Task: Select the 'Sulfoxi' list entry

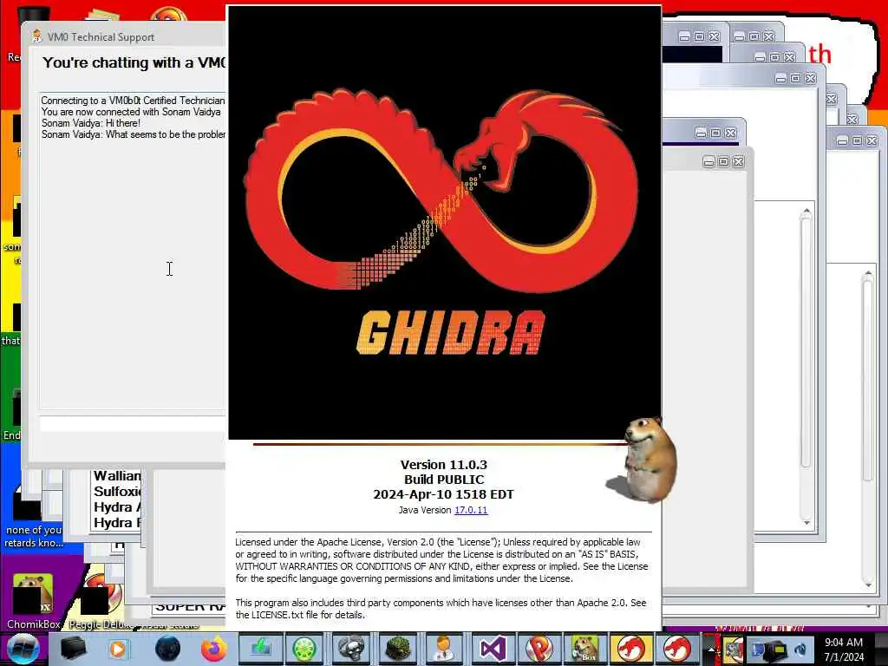Action: coord(117,491)
